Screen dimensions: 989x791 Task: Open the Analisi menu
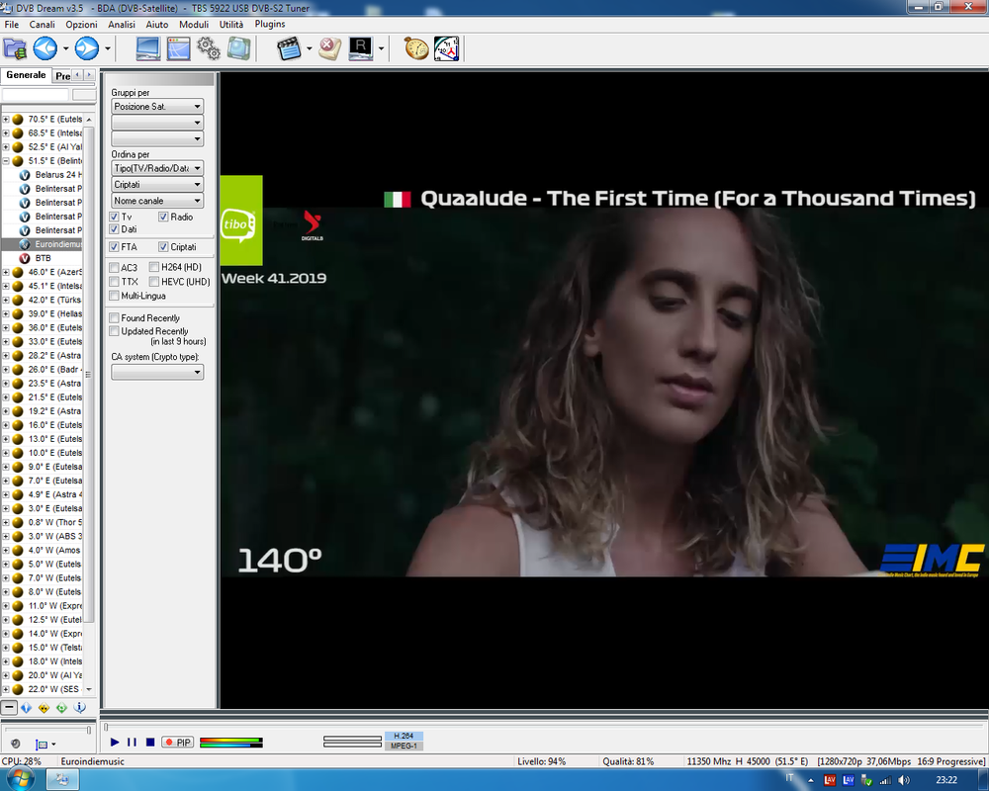[x=121, y=24]
